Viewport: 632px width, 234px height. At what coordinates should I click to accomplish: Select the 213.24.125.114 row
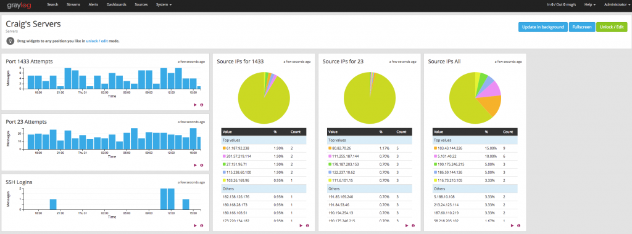point(475,205)
